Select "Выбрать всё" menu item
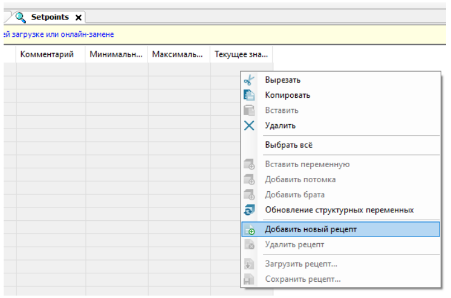Screen dimensions: 451x298 (x=288, y=145)
